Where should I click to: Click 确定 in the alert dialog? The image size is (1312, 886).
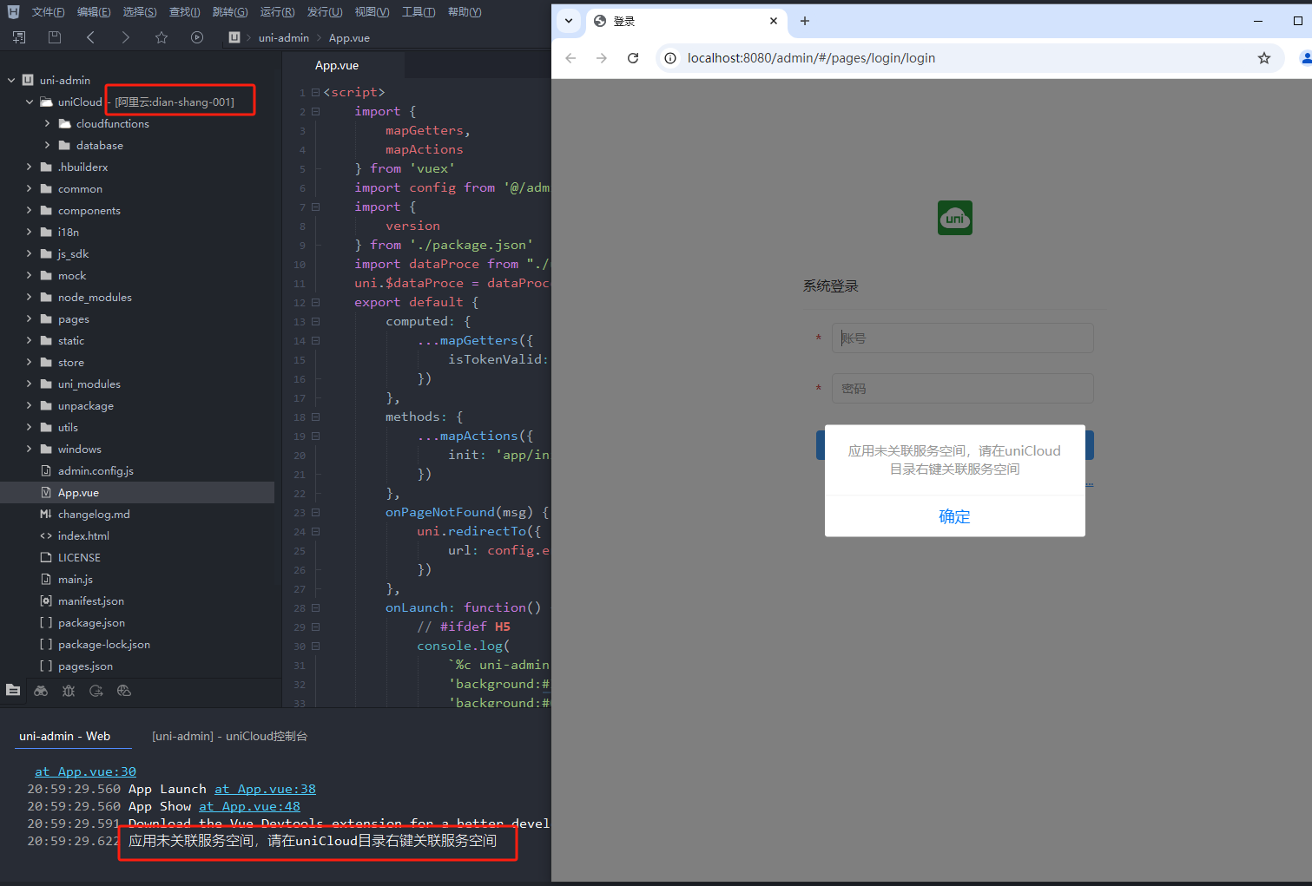pos(954,516)
